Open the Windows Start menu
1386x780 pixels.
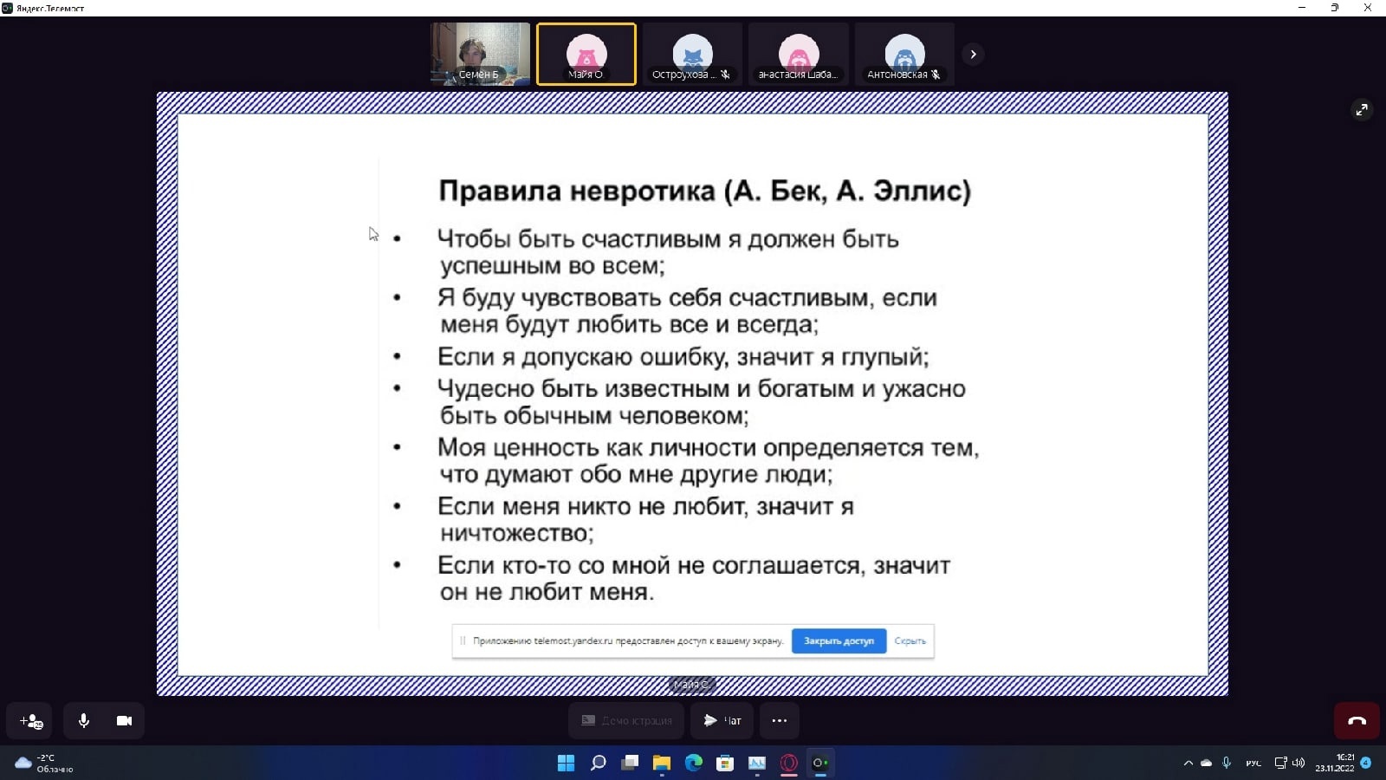coord(566,764)
